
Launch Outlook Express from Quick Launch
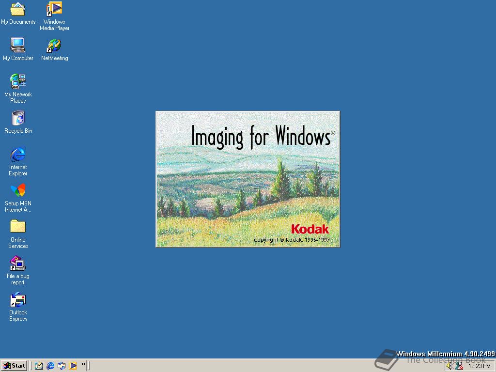[x=62, y=366]
